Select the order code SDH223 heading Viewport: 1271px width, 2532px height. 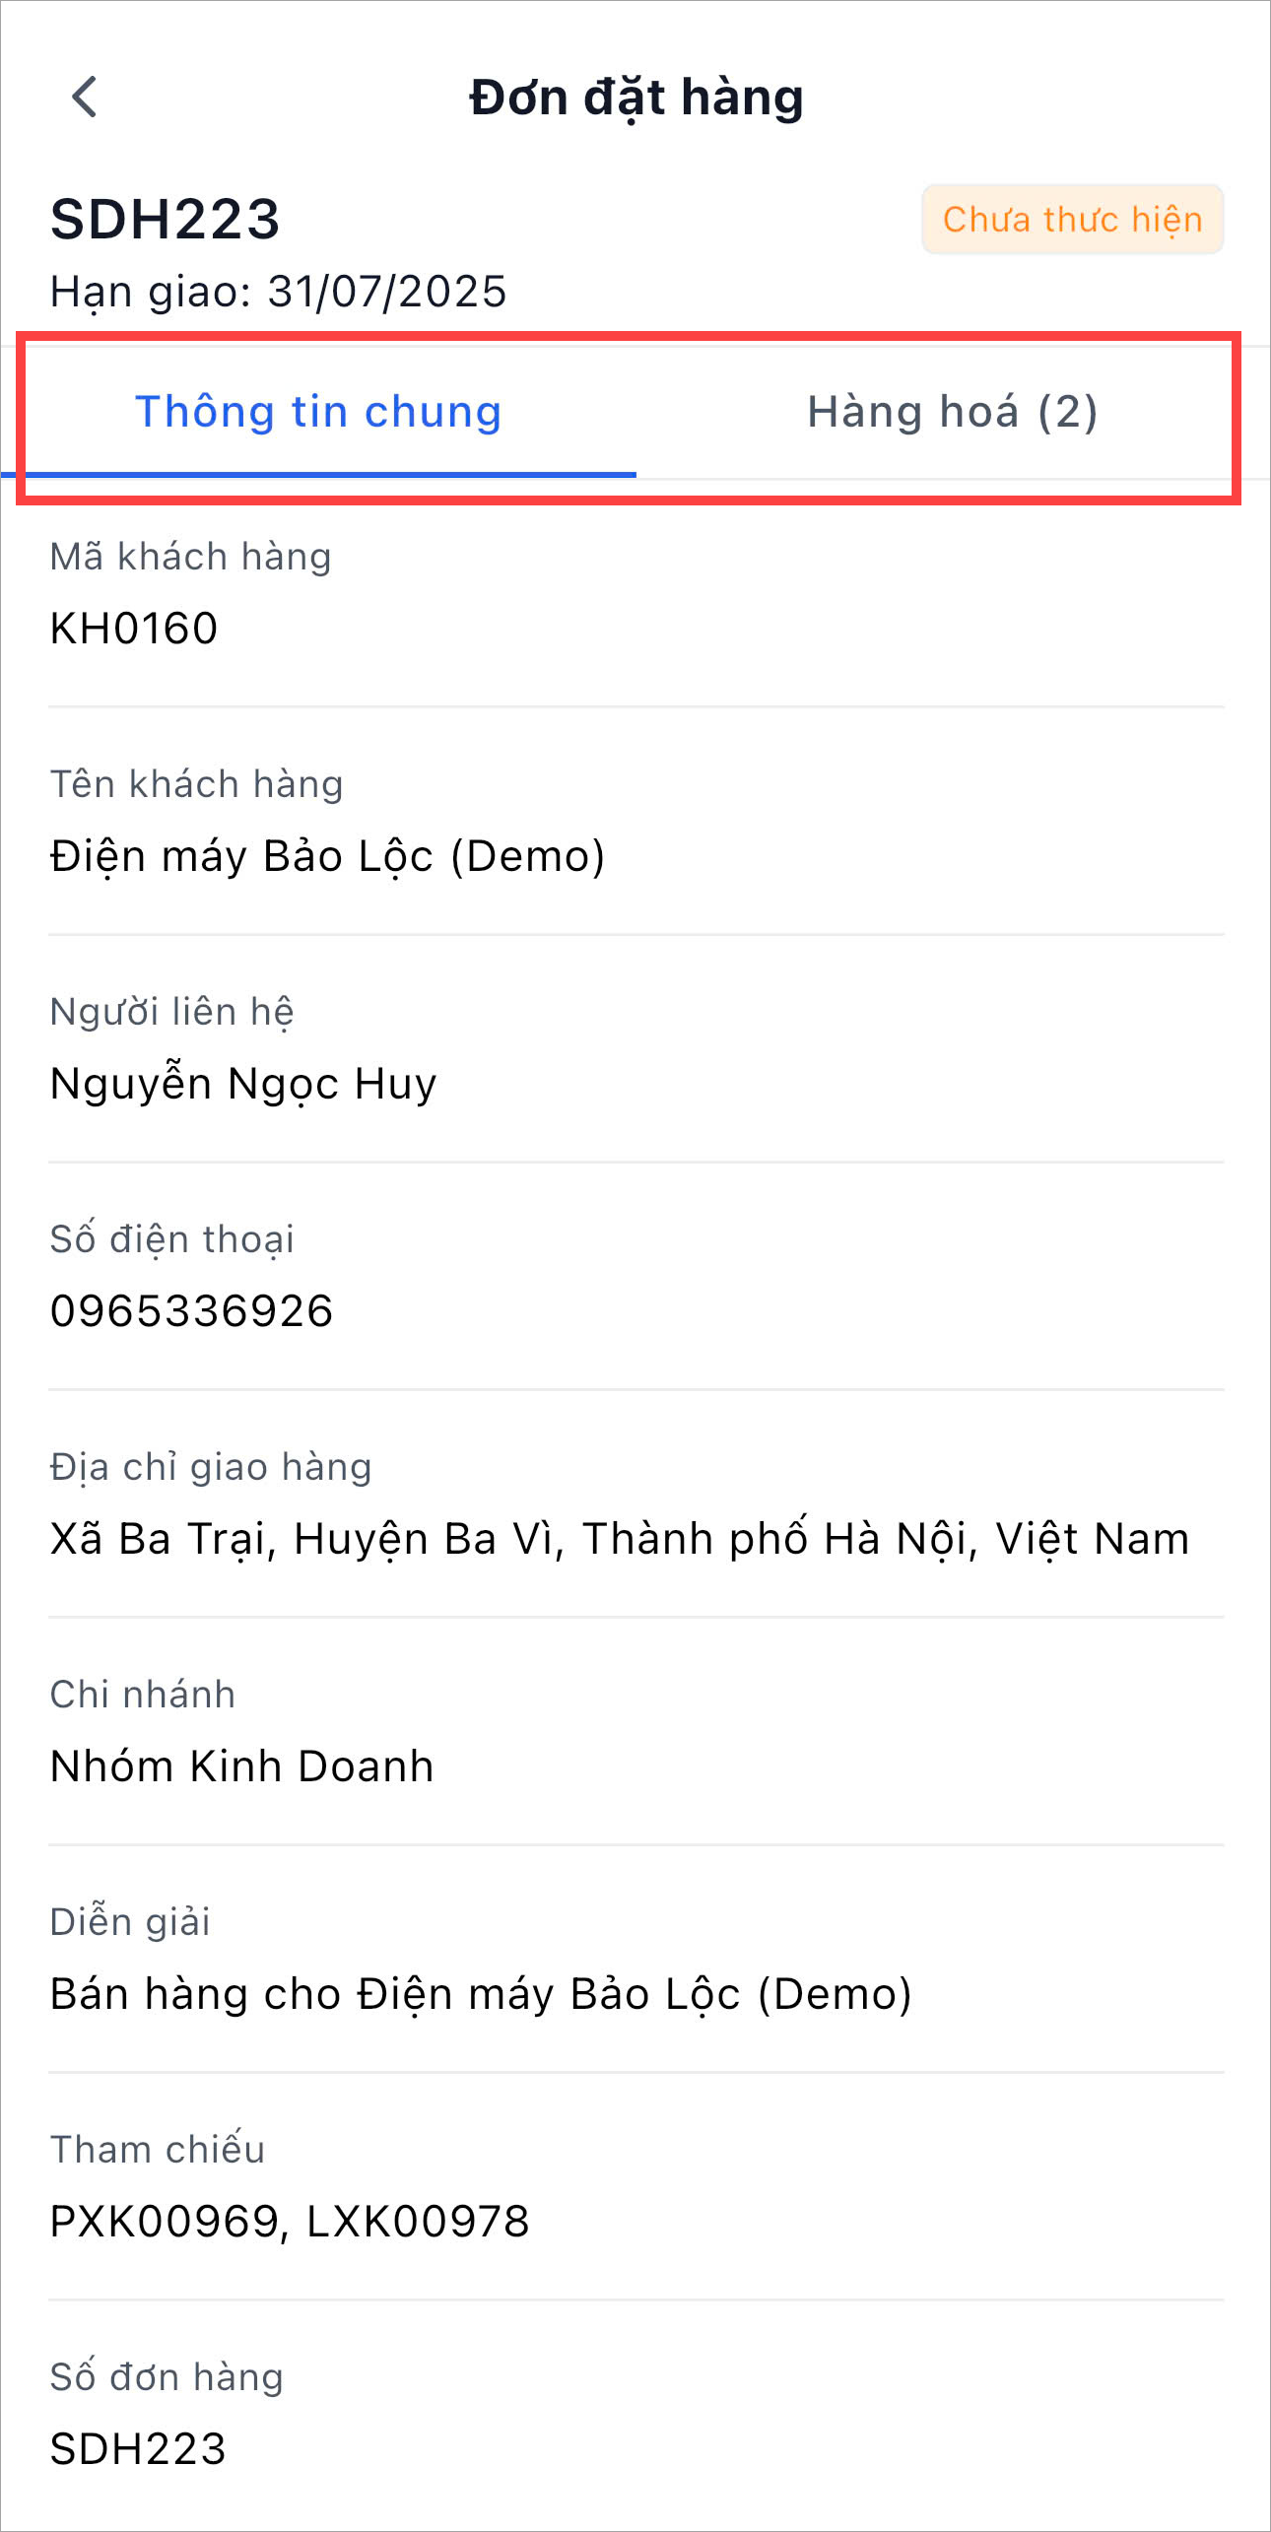(x=166, y=219)
